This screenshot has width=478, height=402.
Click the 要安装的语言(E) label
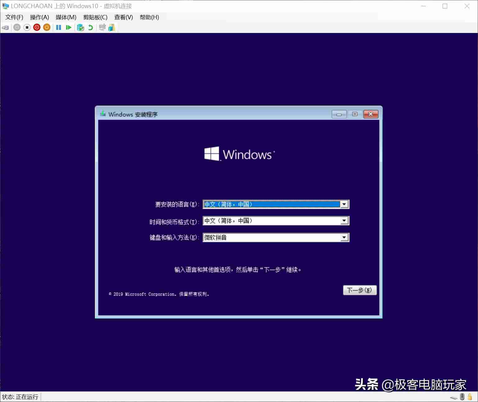[x=177, y=204]
